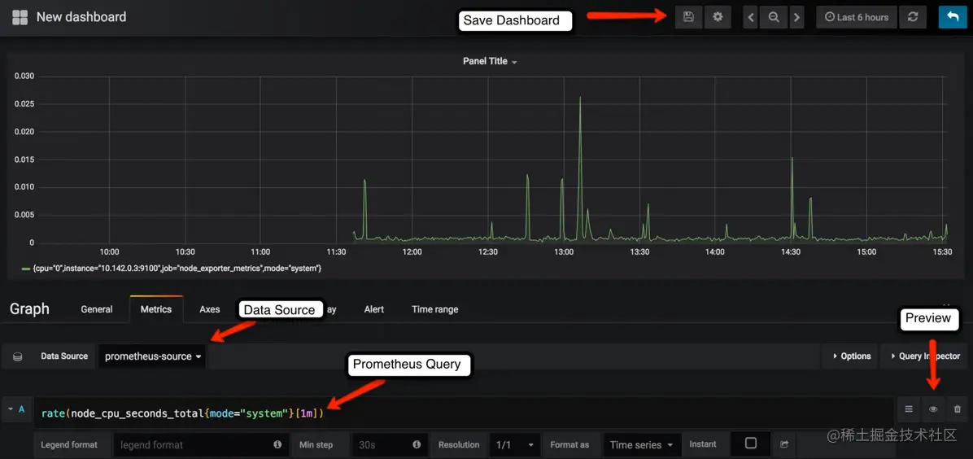This screenshot has height=459, width=973.
Task: Open the Panel Title dropdown menu
Action: [490, 62]
